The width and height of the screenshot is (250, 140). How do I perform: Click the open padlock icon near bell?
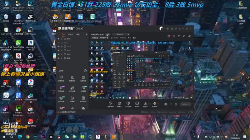pos(174,36)
